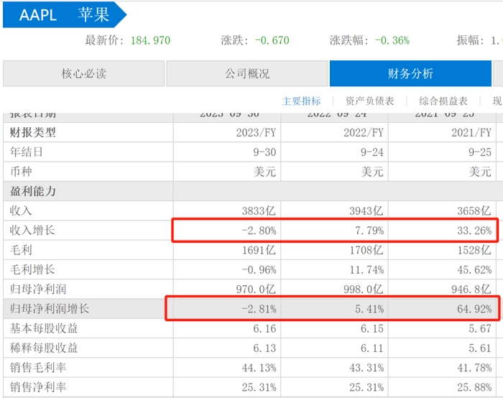Select the 财务分析 tab
Screen dimensions: 503x398
click(x=410, y=74)
